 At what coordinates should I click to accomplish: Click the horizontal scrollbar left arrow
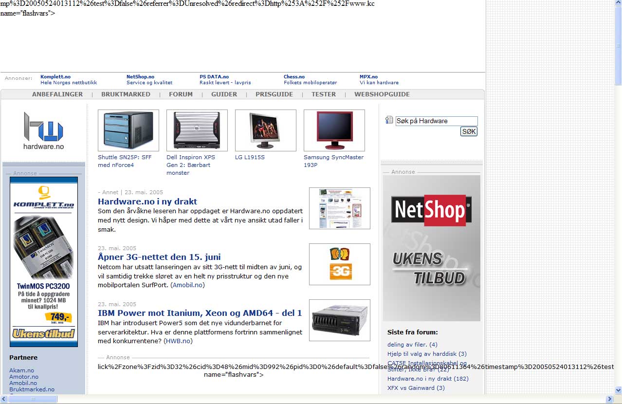[x=4, y=399]
